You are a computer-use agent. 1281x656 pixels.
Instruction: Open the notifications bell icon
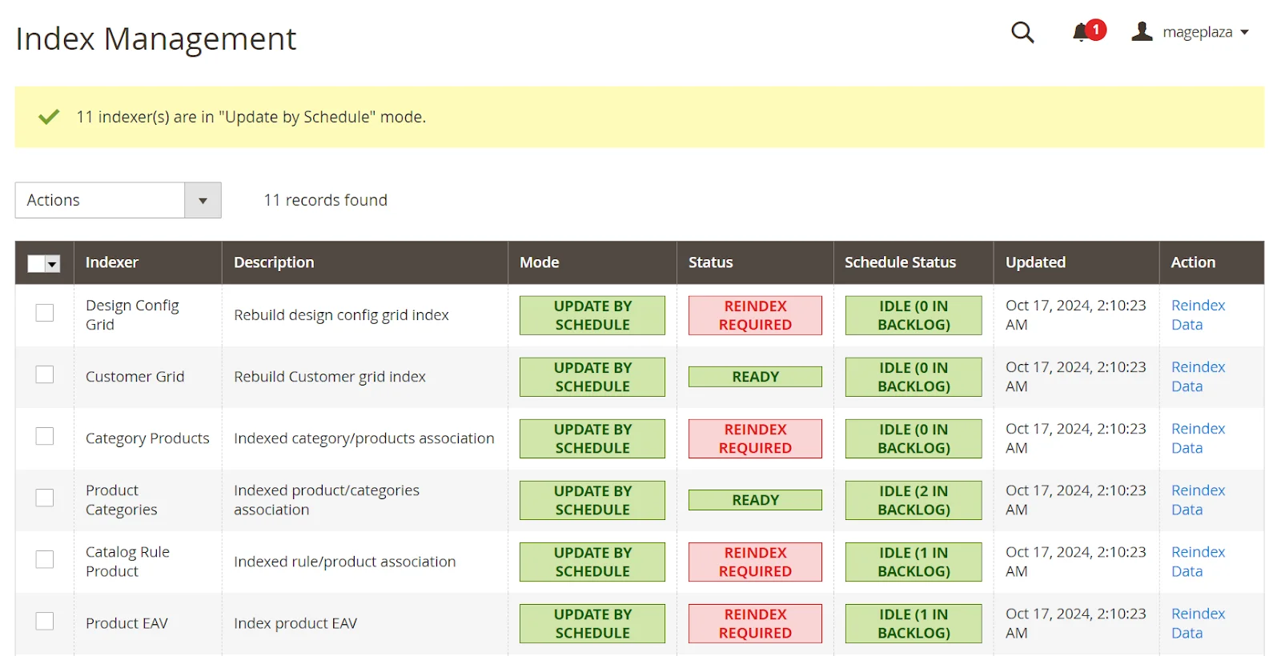coord(1082,32)
